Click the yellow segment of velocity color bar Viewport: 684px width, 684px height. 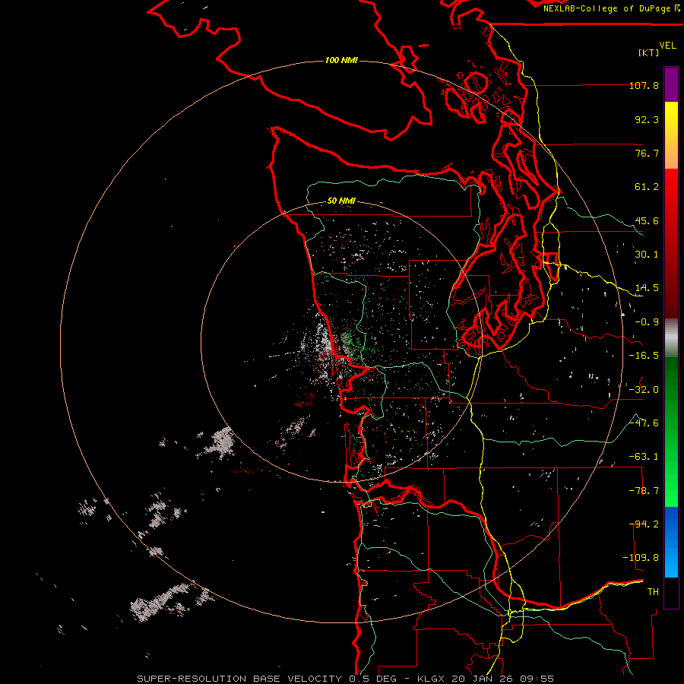[x=671, y=135]
